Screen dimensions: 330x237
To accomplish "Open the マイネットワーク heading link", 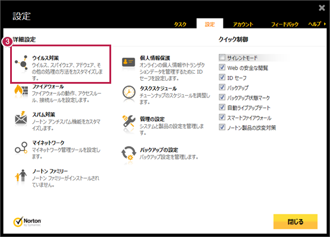I will coord(48,143).
